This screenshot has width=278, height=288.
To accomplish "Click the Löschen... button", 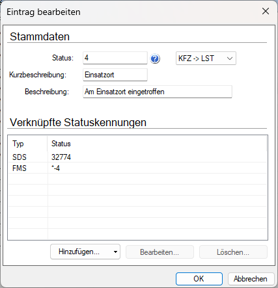I will (x=233, y=252).
